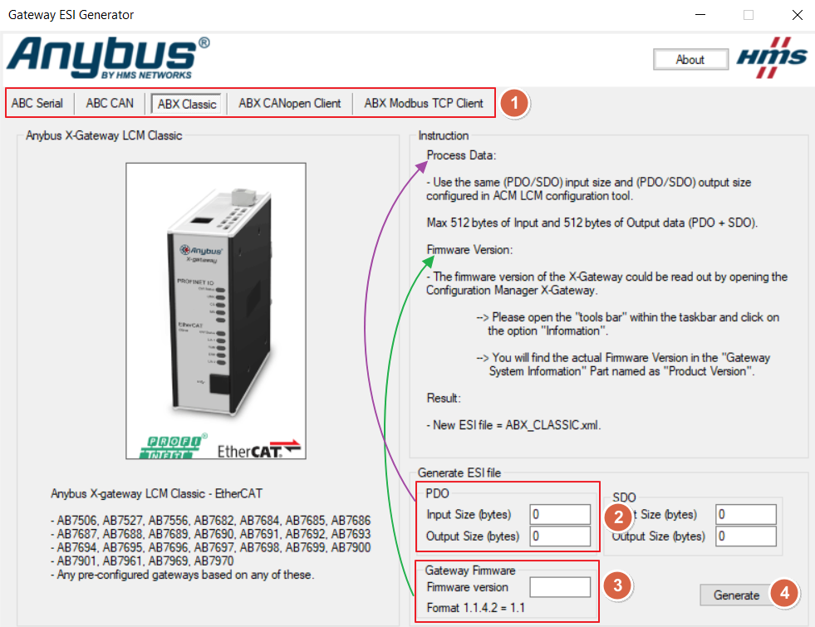Click the 'Generate ESI file' group label

click(x=459, y=473)
